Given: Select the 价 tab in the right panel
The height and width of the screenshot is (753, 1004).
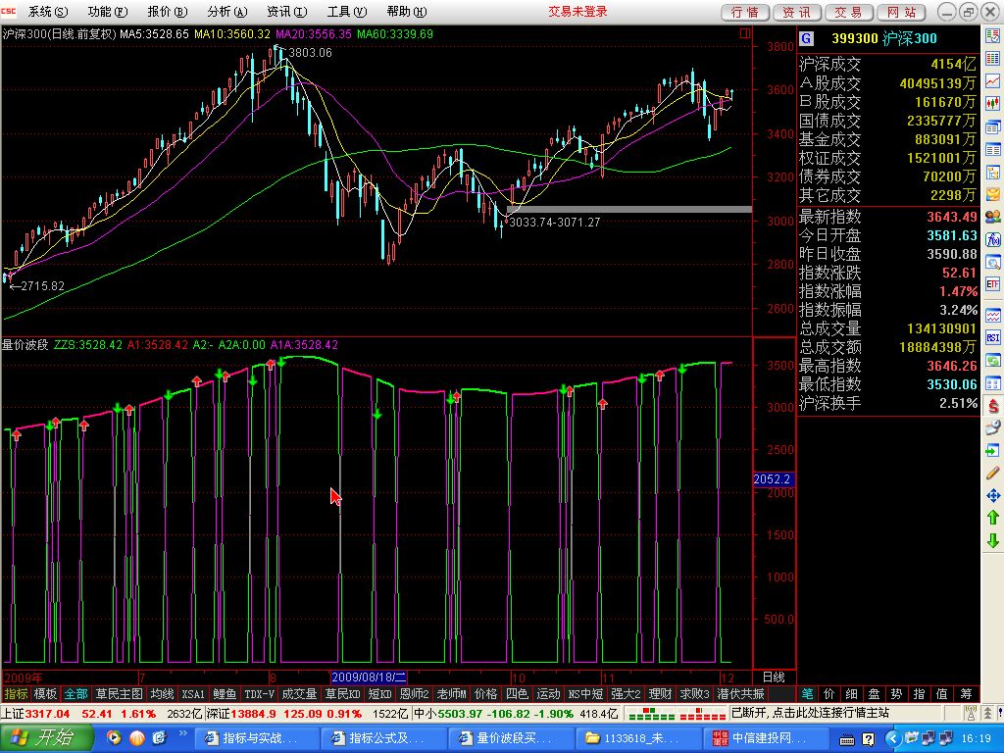Looking at the screenshot, I should [829, 694].
